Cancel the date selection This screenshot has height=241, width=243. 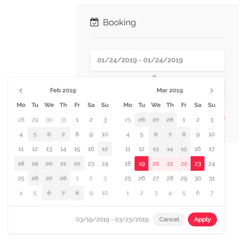tap(169, 219)
